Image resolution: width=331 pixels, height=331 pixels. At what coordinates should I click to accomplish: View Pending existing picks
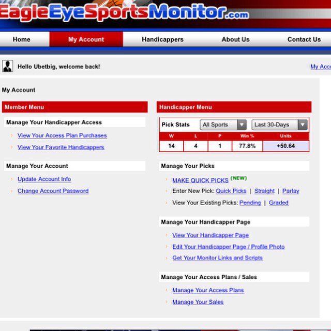pos(250,203)
